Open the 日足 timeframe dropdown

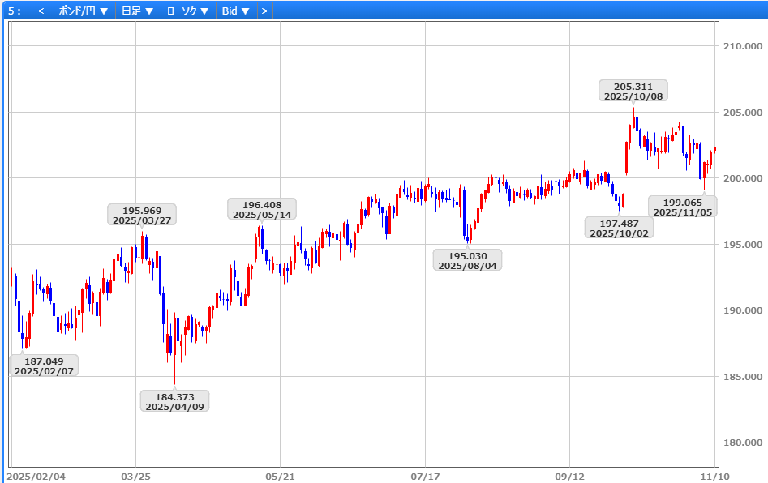137,11
